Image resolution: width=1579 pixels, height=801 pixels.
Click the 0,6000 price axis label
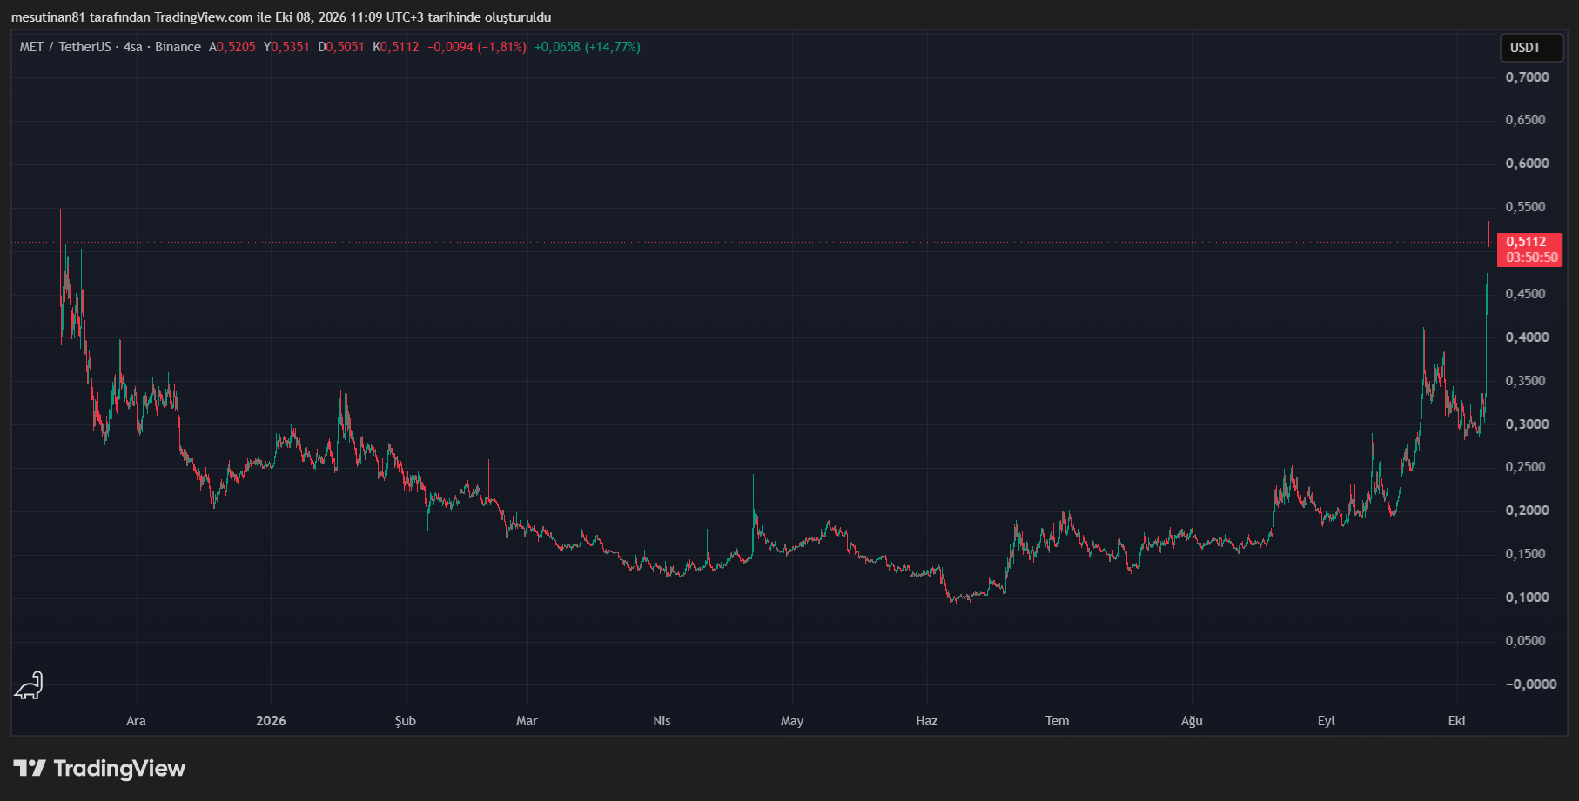(x=1528, y=164)
